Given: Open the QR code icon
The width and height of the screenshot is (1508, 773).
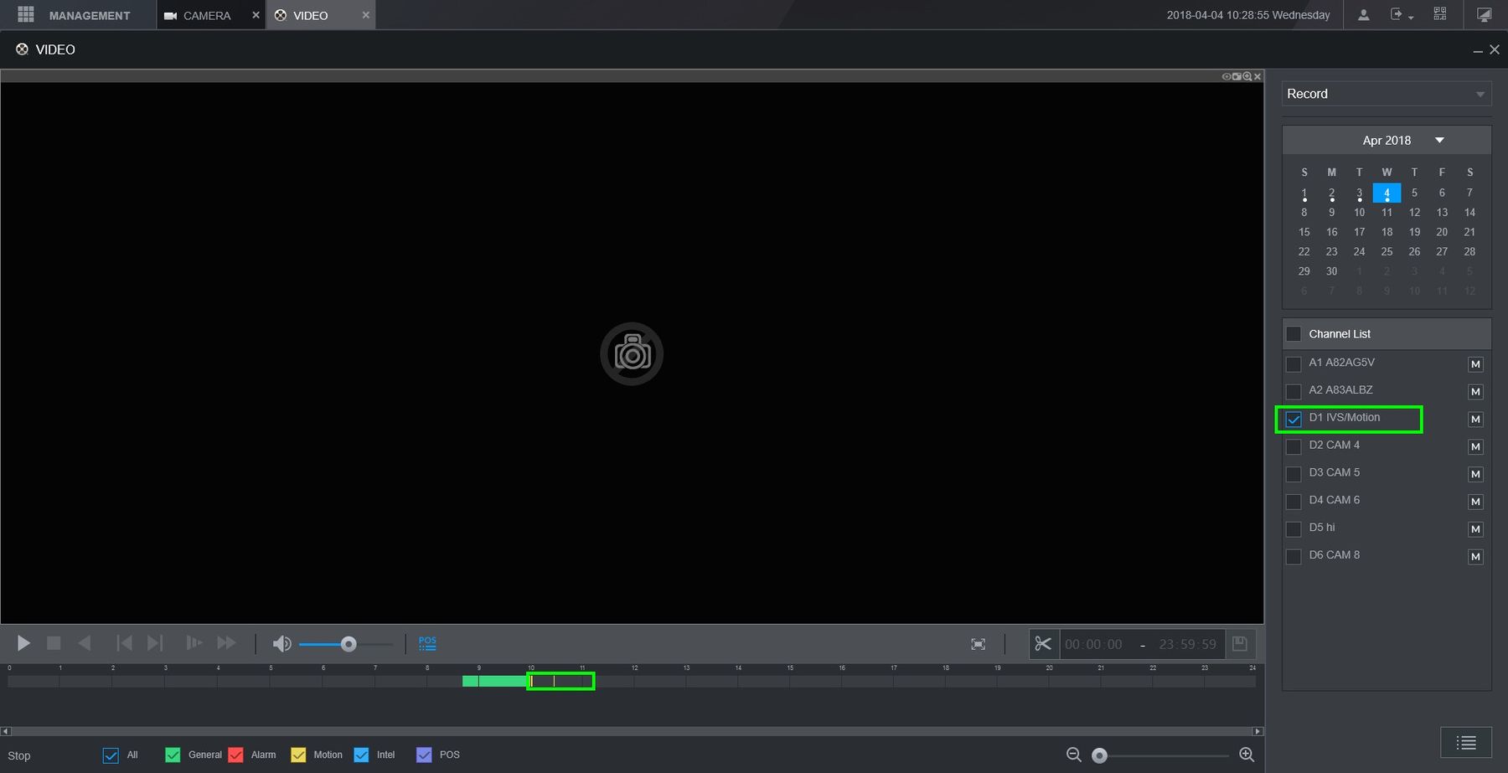Looking at the screenshot, I should 1440,14.
